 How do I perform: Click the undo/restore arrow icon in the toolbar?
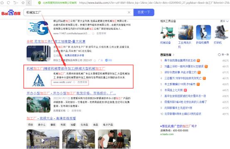[x=15, y=2]
